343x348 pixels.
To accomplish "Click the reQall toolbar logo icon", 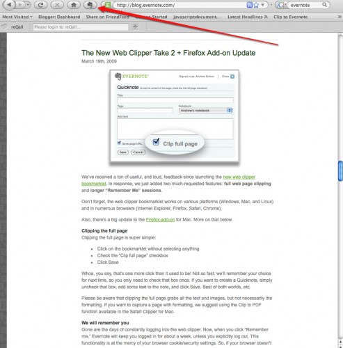I will click(x=4, y=26).
